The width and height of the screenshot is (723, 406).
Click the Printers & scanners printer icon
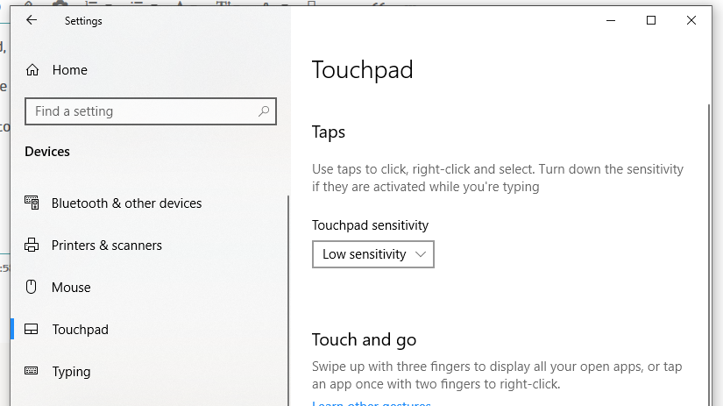coord(32,246)
